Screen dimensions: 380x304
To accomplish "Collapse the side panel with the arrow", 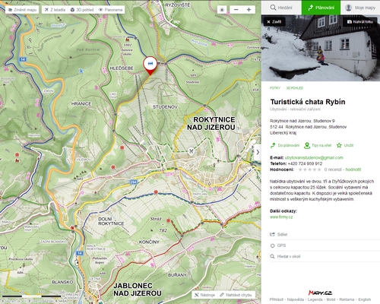I will click(258, 152).
